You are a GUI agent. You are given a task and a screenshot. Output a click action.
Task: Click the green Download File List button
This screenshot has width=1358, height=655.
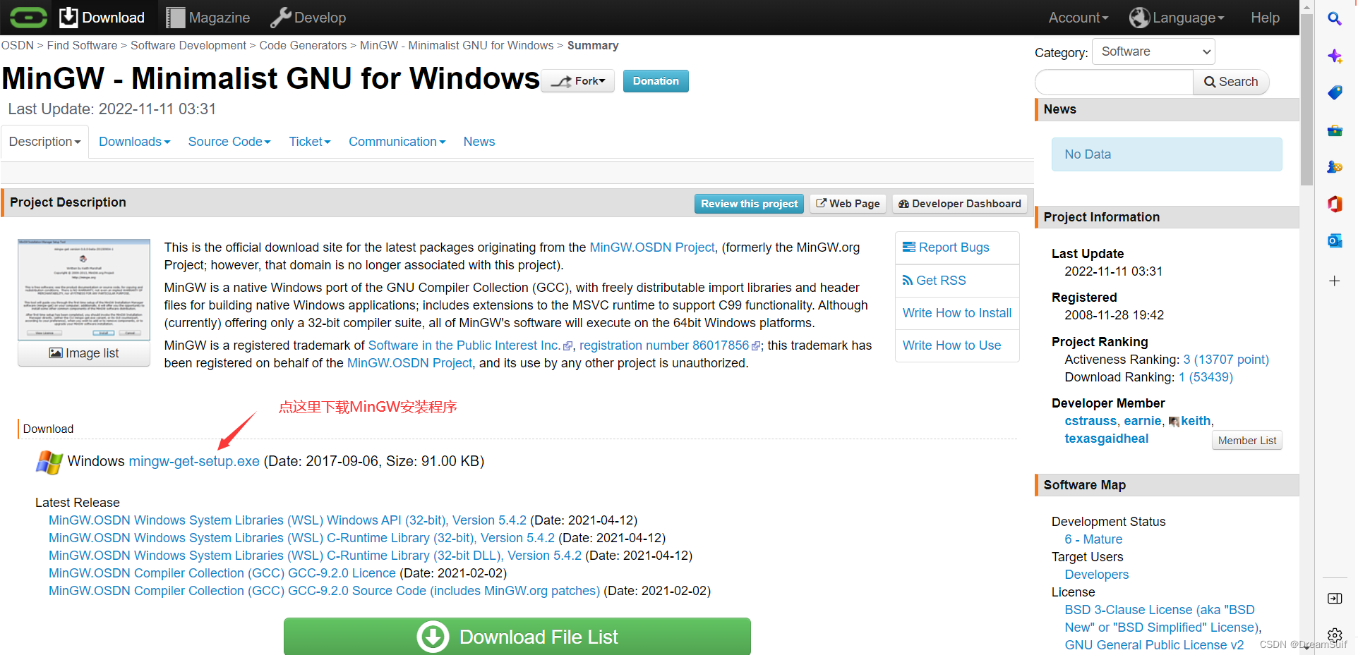pos(517,636)
